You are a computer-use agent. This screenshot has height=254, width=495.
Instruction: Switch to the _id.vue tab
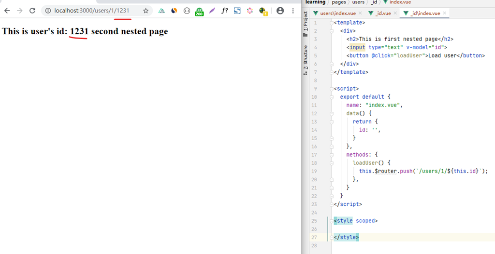click(383, 13)
